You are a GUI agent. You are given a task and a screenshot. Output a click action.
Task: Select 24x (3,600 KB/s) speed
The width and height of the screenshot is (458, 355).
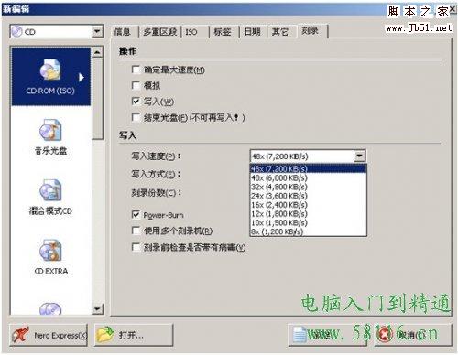point(308,196)
